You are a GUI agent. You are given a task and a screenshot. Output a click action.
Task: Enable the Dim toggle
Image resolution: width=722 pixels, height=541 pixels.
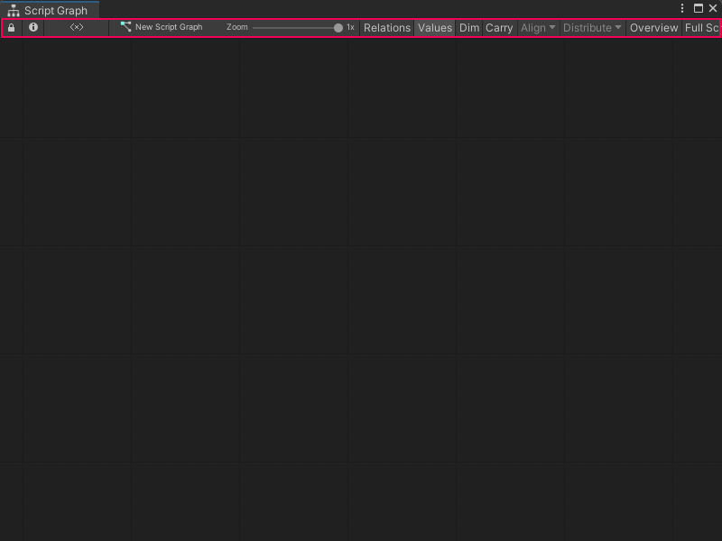pos(469,27)
